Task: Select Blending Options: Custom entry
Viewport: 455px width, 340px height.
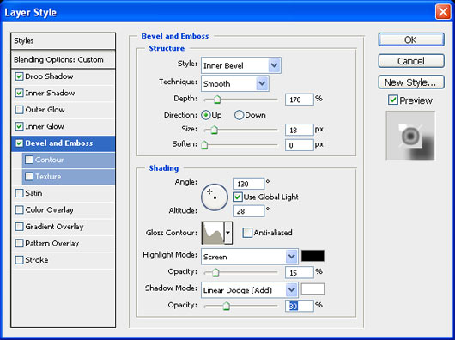Action: click(x=63, y=60)
